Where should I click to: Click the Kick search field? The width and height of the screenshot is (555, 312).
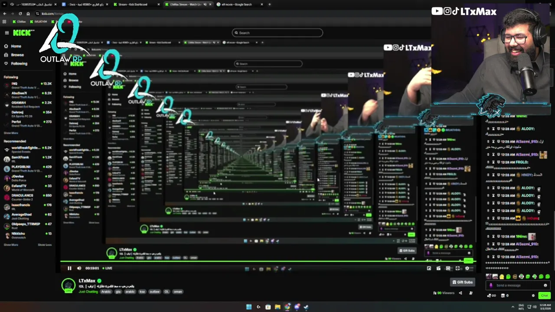coord(277,32)
